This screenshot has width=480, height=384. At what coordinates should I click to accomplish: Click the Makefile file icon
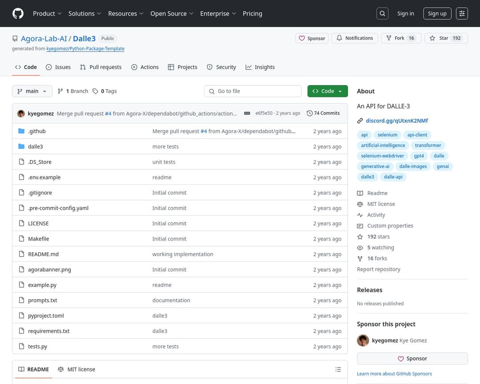tap(21, 239)
